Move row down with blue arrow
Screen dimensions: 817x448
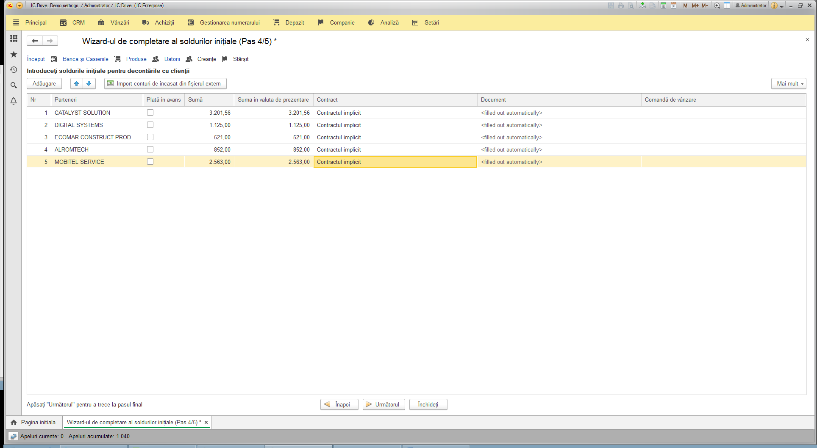pos(89,83)
